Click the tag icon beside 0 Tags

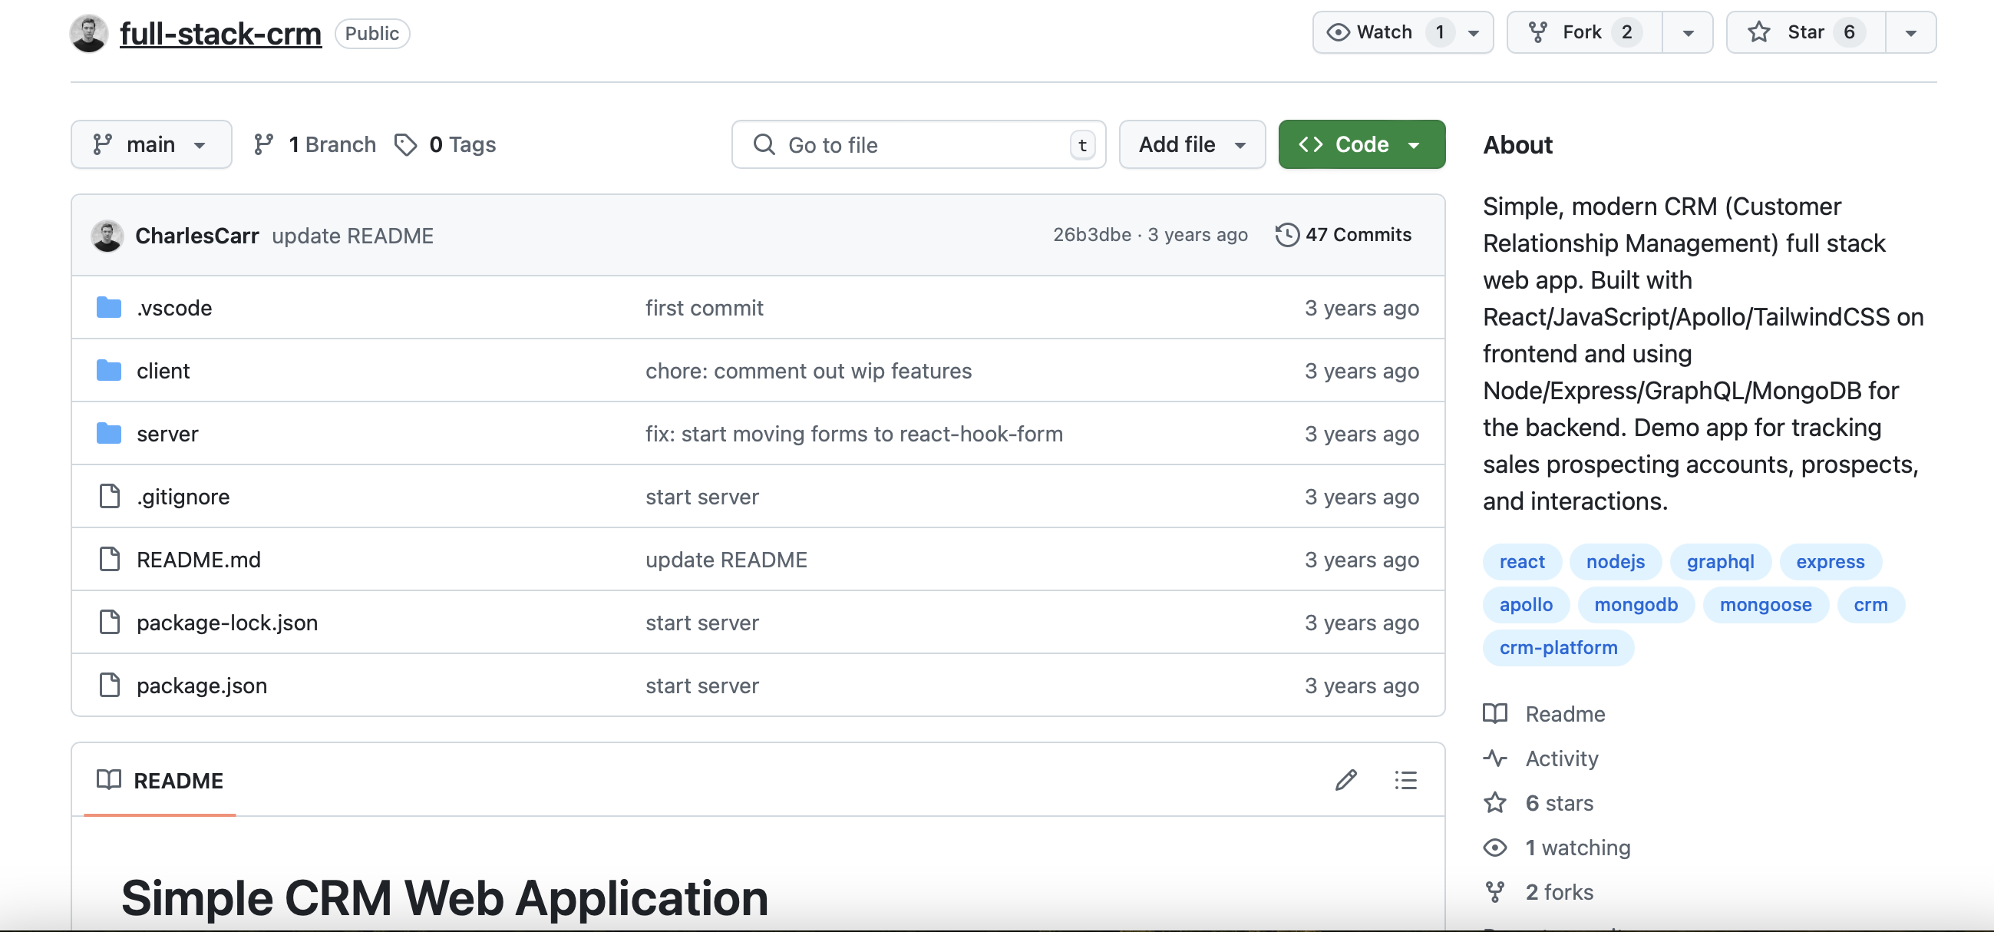point(405,144)
